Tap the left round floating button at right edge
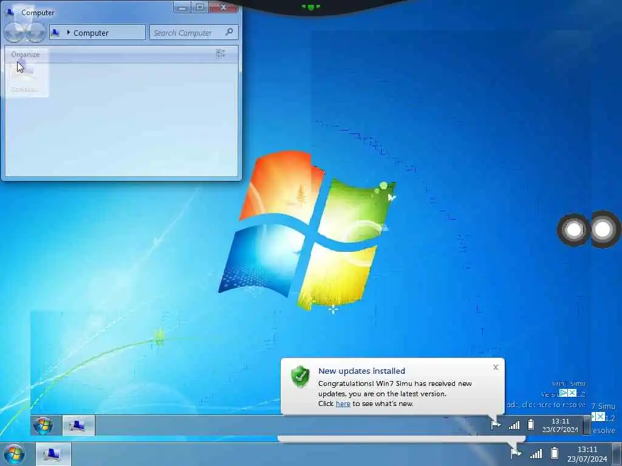Screen dimensions: 622x466 (574, 230)
